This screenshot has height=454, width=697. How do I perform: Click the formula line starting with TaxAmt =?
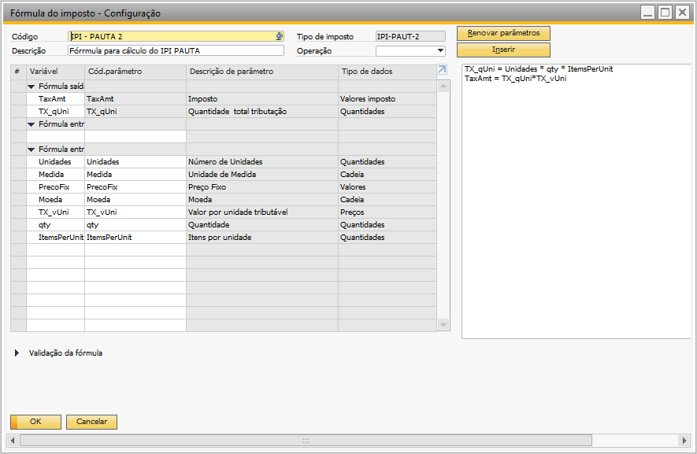coord(516,79)
